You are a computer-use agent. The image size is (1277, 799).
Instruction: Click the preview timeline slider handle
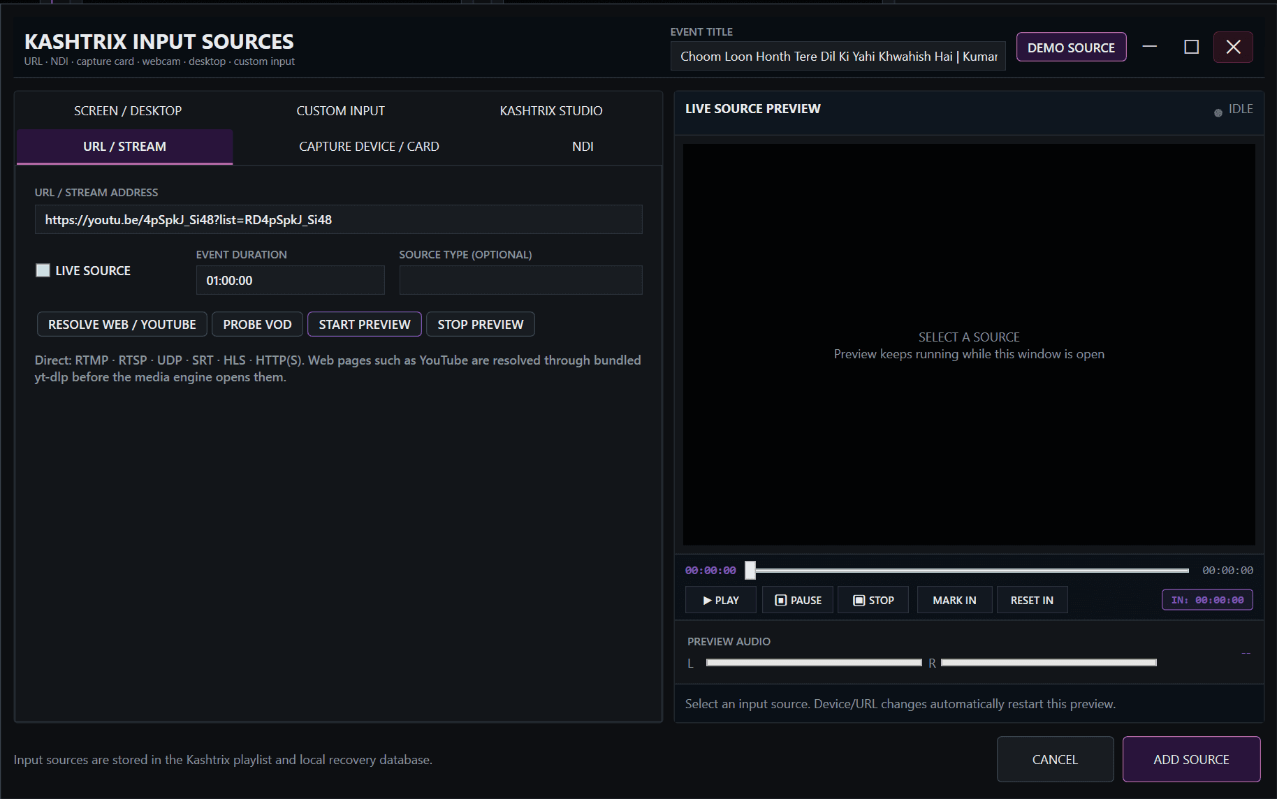coord(750,571)
